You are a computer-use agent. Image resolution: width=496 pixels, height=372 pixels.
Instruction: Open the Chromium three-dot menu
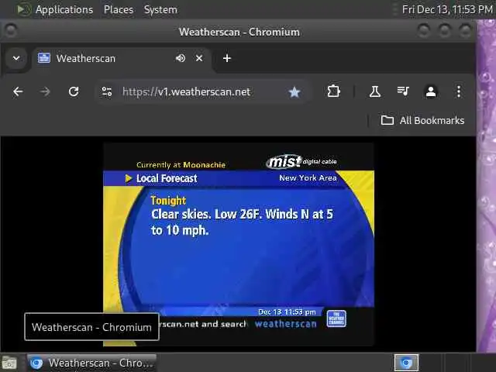click(459, 91)
